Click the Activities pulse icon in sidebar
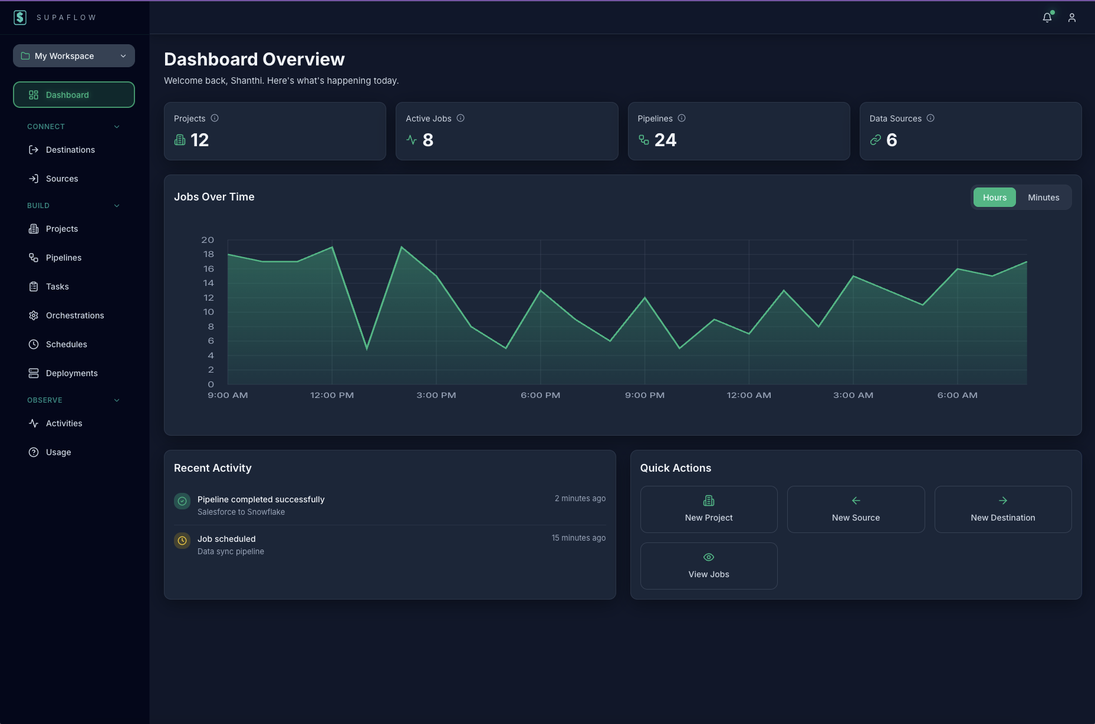The image size is (1095, 724). pos(34,423)
